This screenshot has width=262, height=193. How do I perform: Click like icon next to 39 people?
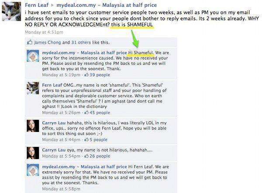[86, 74]
